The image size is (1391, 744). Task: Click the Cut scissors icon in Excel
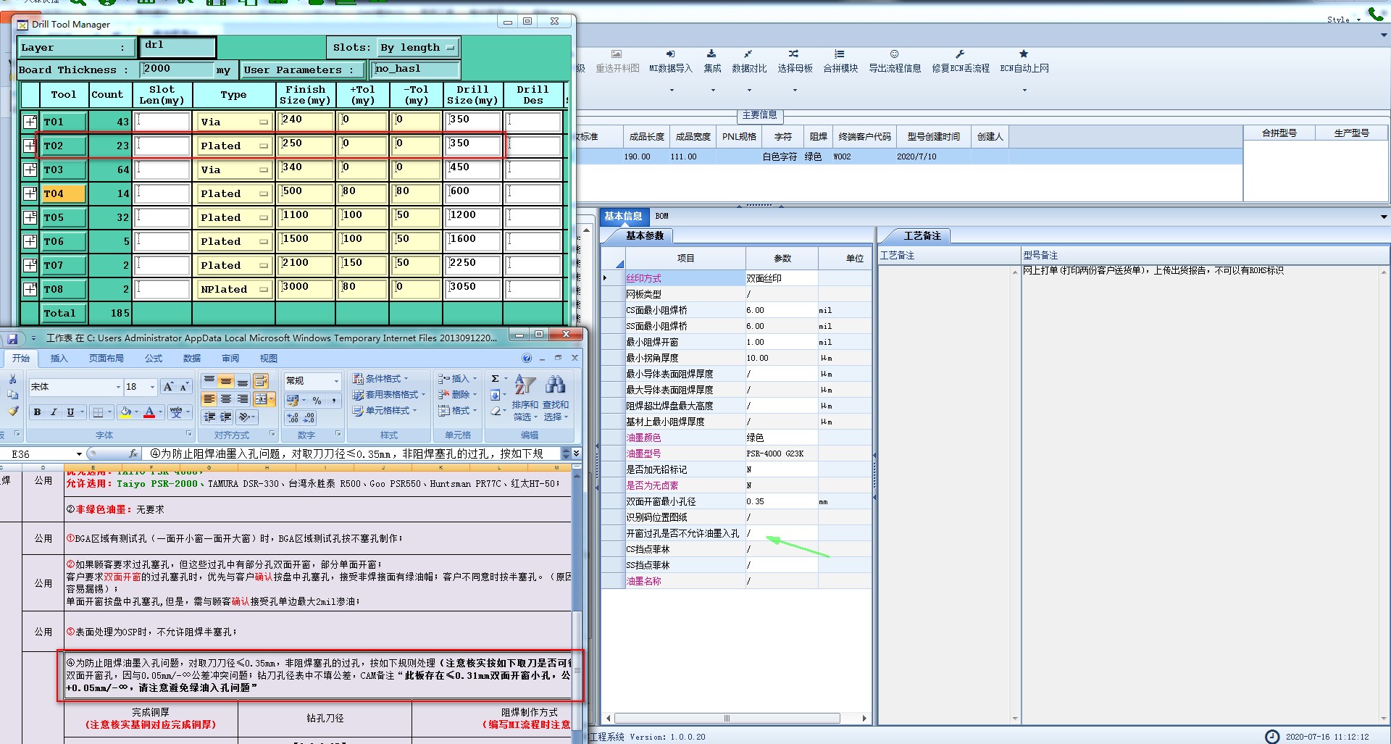pyautogui.click(x=12, y=379)
